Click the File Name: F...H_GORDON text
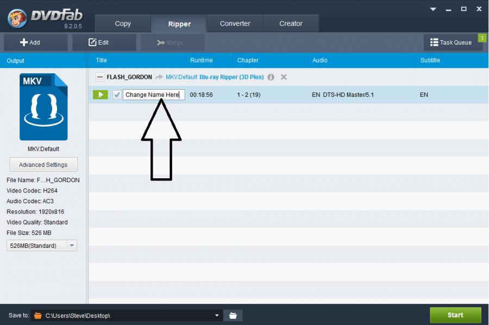 pyautogui.click(x=43, y=180)
